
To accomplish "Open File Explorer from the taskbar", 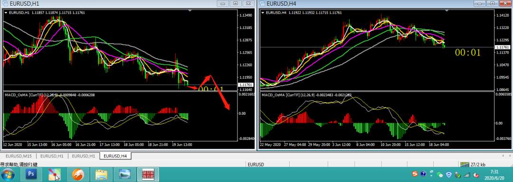I will tap(102, 174).
